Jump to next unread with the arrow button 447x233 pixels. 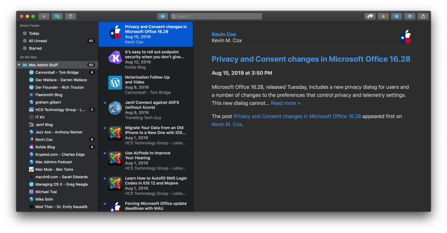pyautogui.click(x=371, y=17)
